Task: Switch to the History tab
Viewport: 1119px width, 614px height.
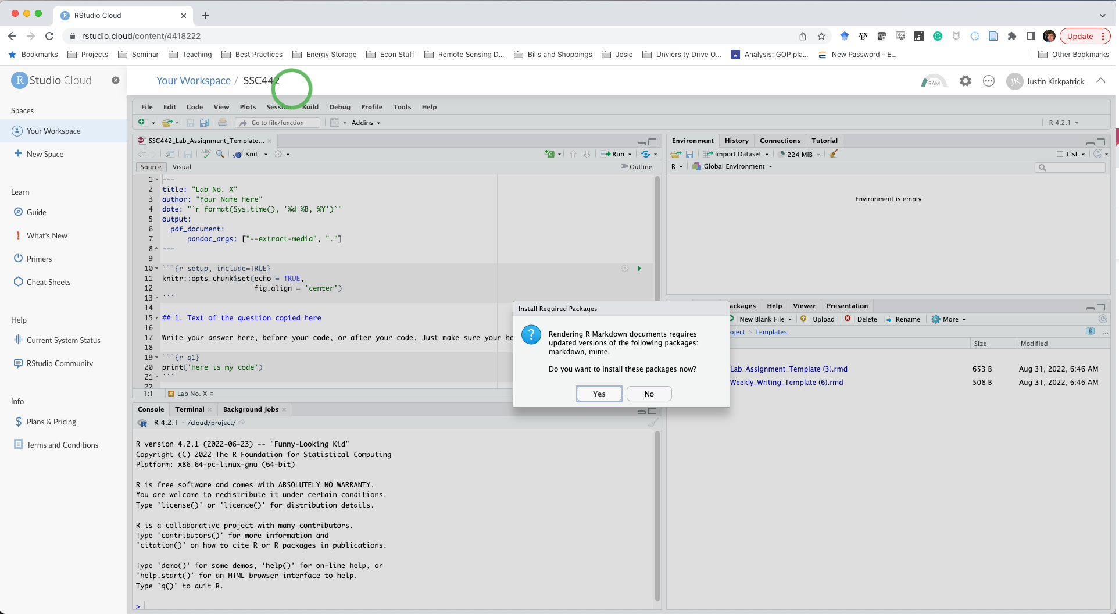Action: point(737,141)
